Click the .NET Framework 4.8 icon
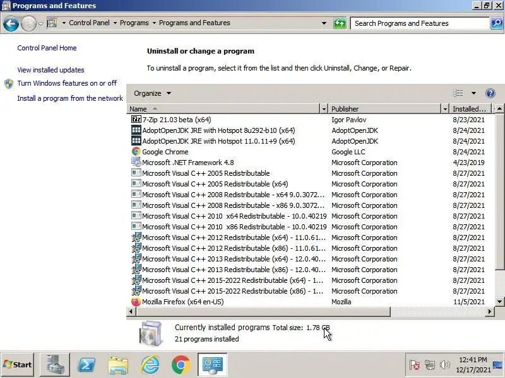 pos(136,163)
